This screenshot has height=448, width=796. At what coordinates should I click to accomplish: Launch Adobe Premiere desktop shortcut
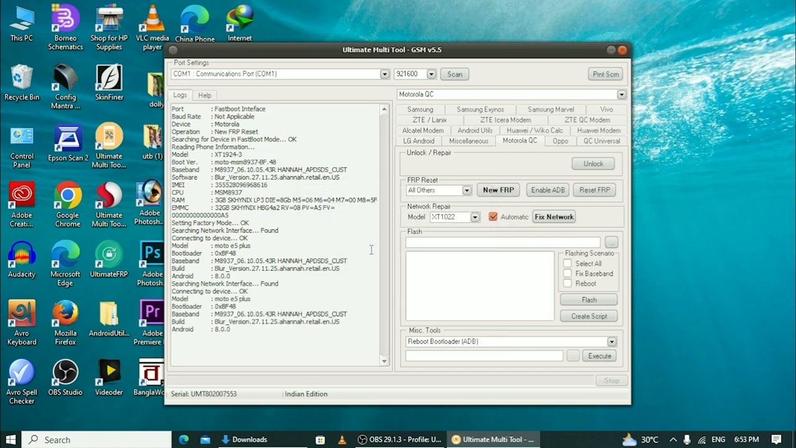point(151,324)
